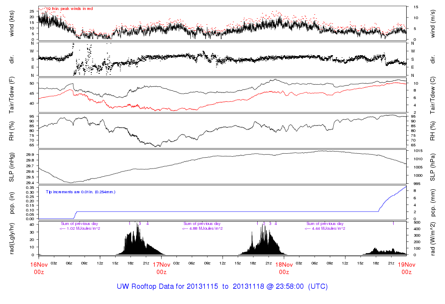This screenshot has width=445, height=304.
Task: Click the '29.9' tick on SLP inHg axis
Action: [30, 155]
